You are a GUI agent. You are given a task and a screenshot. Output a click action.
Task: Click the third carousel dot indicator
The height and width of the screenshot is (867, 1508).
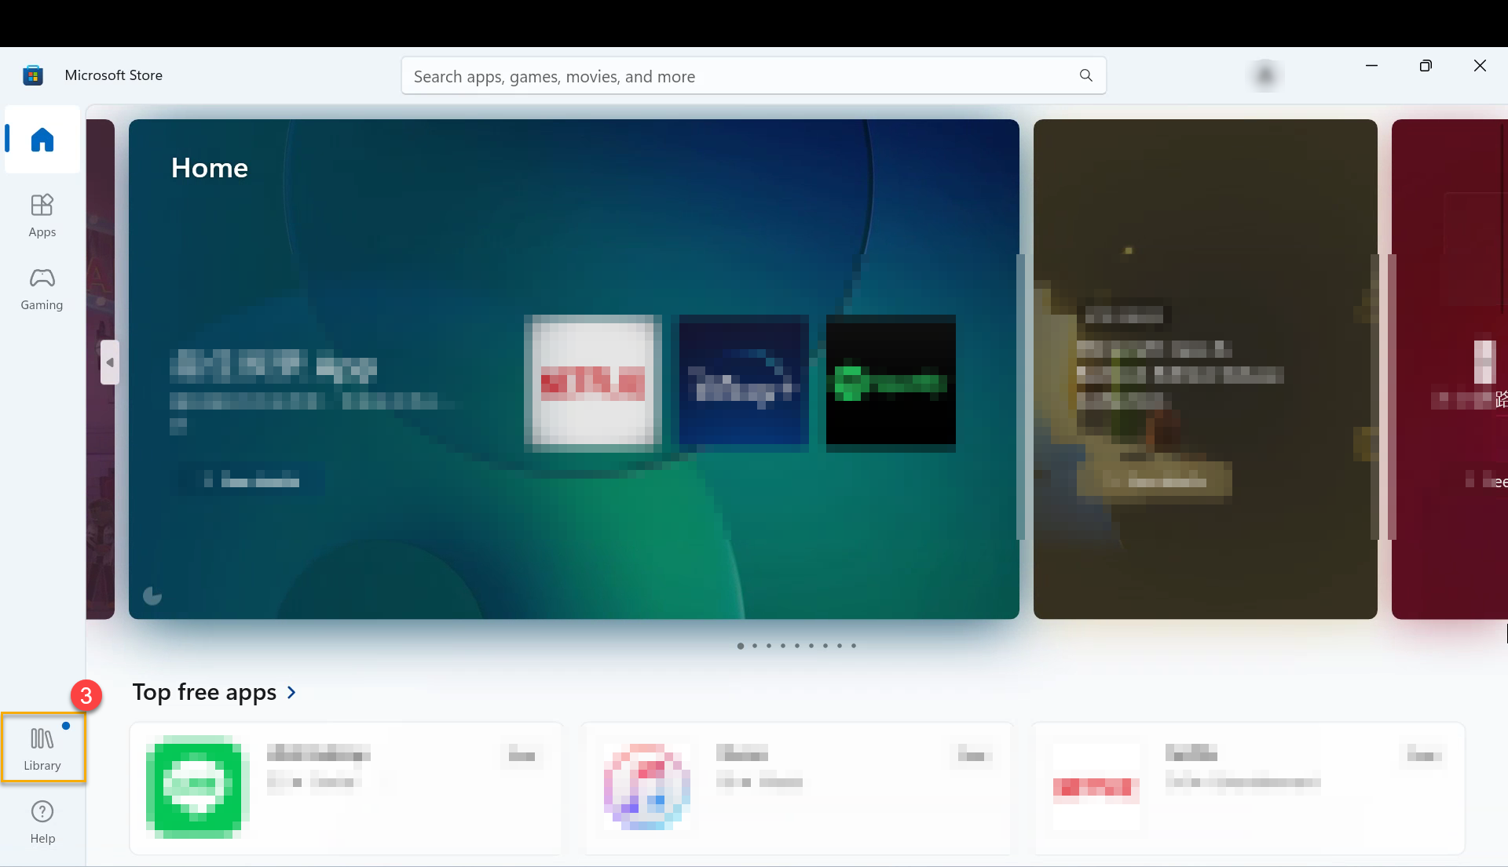768,646
